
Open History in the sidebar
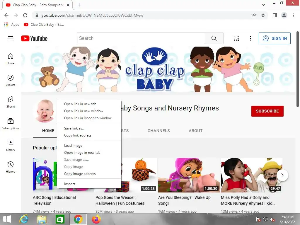pyautogui.click(x=11, y=167)
